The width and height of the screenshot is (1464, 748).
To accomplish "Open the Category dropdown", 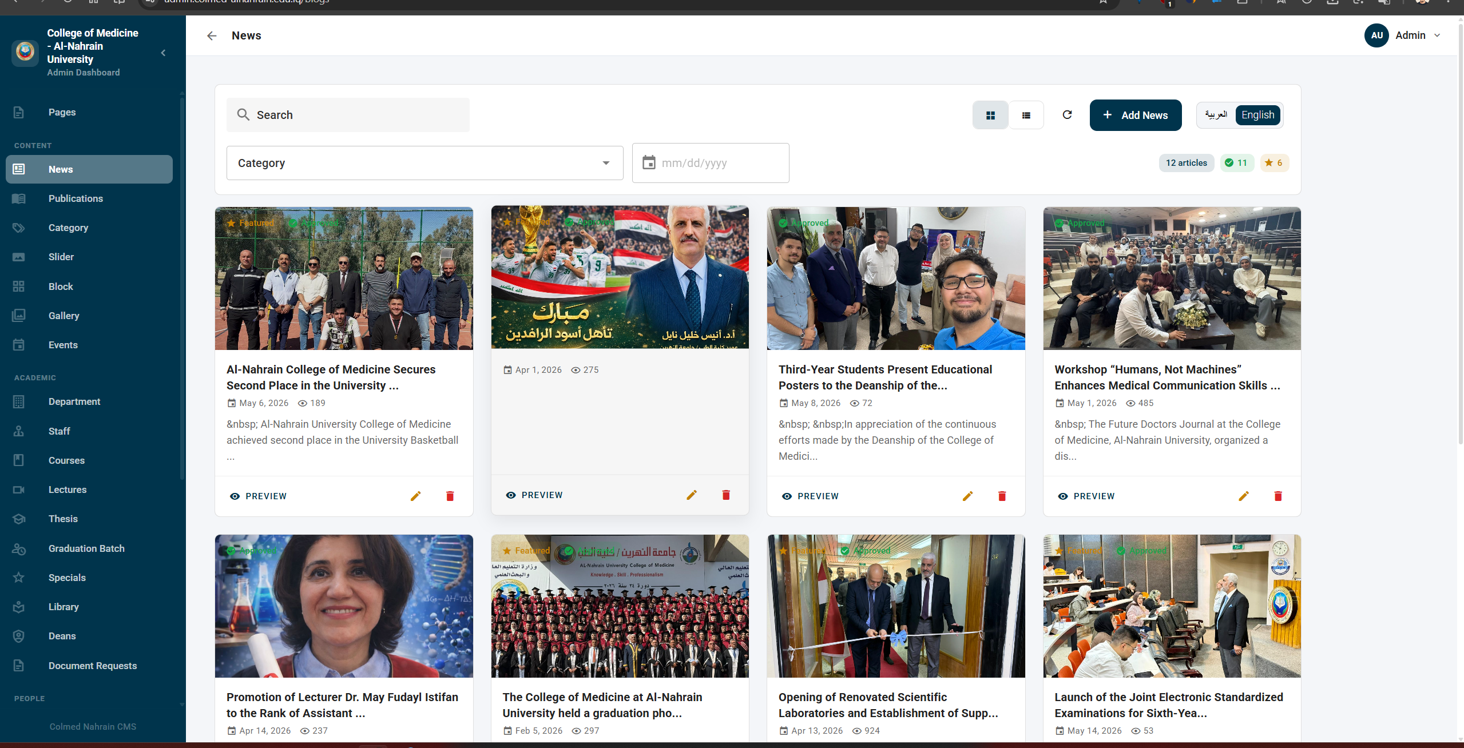I will pos(425,163).
